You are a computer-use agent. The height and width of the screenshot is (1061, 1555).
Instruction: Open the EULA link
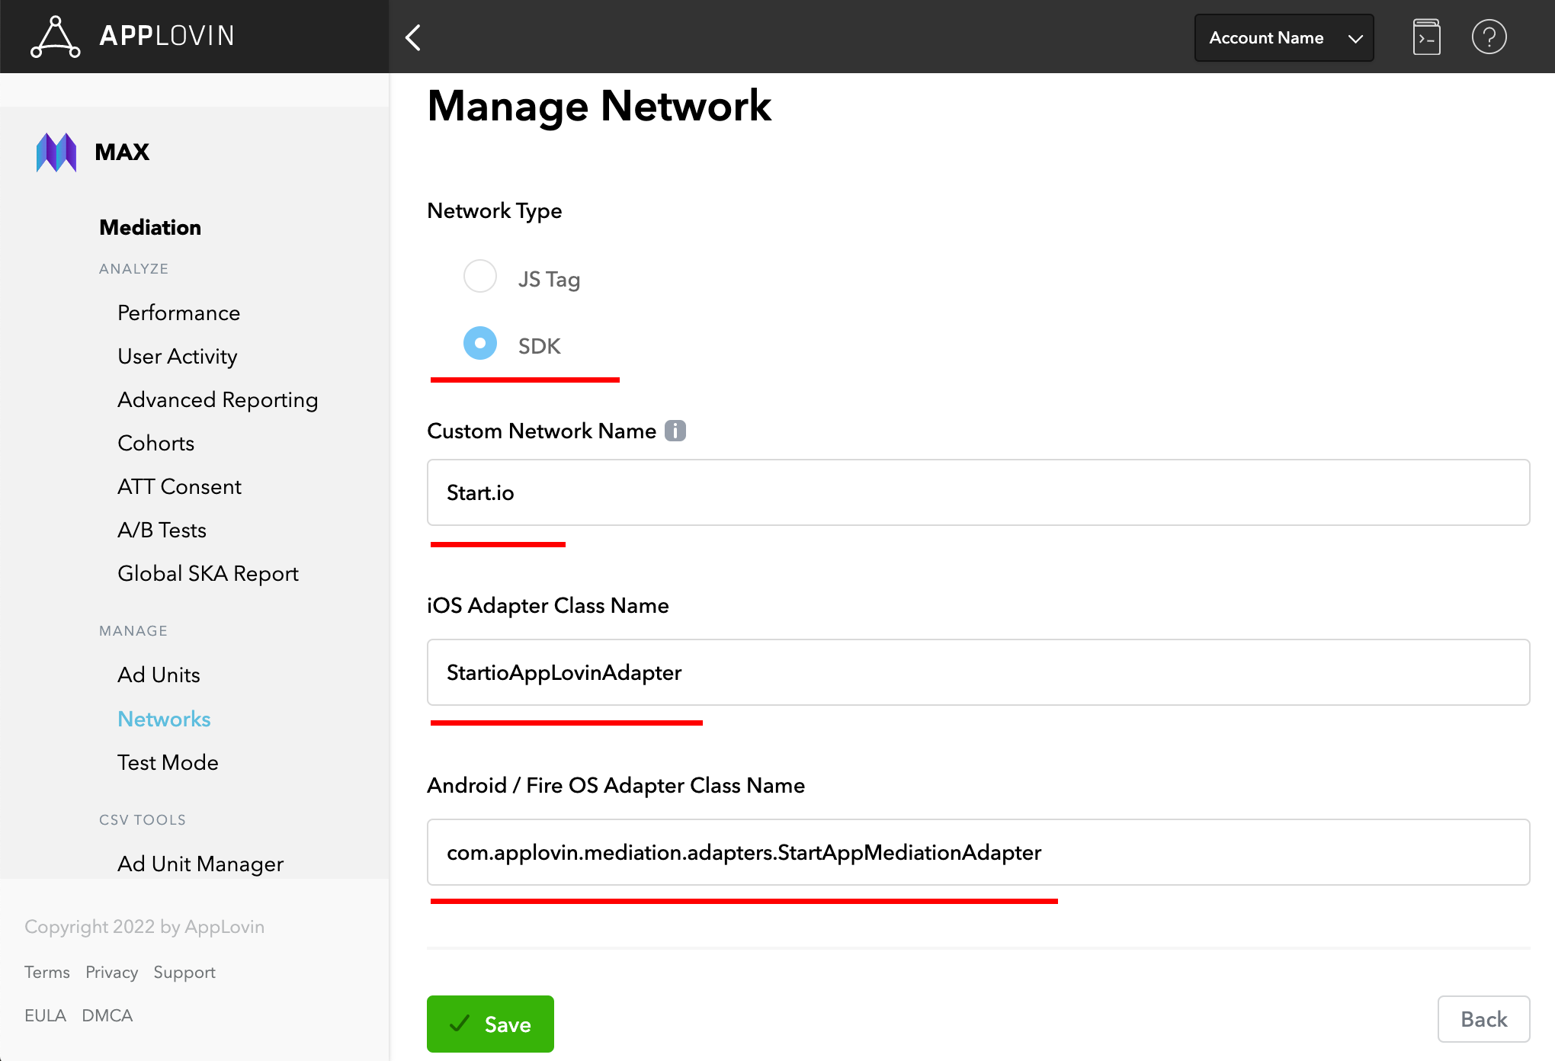tap(45, 1015)
